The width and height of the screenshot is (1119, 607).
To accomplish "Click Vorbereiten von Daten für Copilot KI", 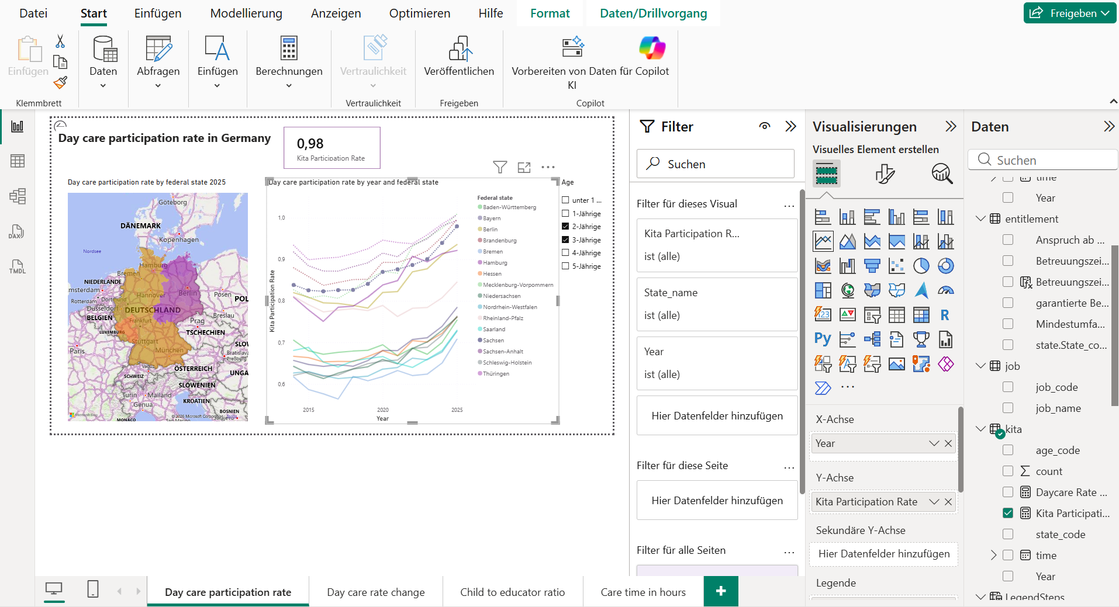I will pyautogui.click(x=590, y=62).
